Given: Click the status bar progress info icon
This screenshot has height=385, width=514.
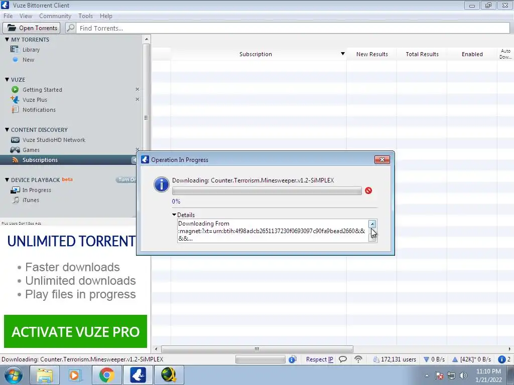Looking at the screenshot, I should (x=293, y=359).
